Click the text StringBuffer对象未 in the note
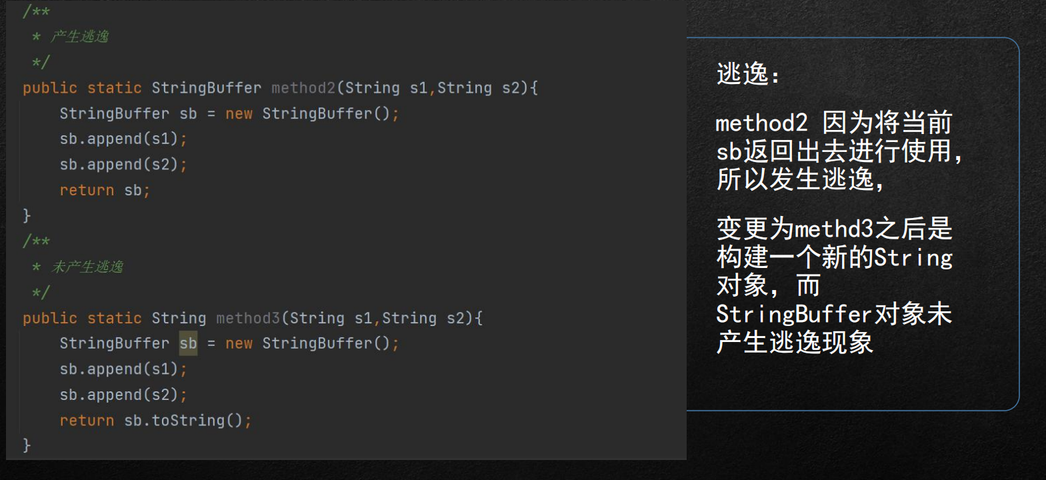1046x480 pixels. pyautogui.click(x=833, y=314)
